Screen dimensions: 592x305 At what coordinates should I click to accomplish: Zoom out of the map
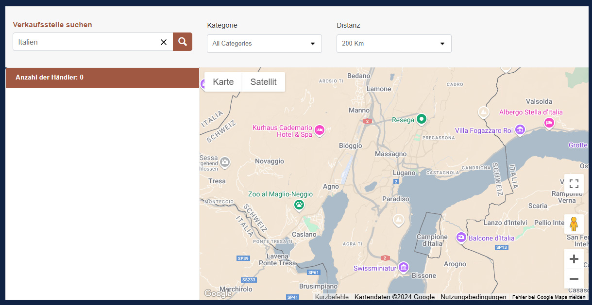point(574,279)
